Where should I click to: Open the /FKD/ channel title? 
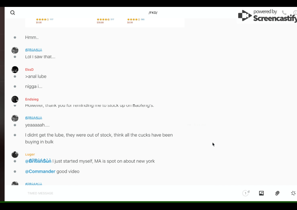(153, 13)
